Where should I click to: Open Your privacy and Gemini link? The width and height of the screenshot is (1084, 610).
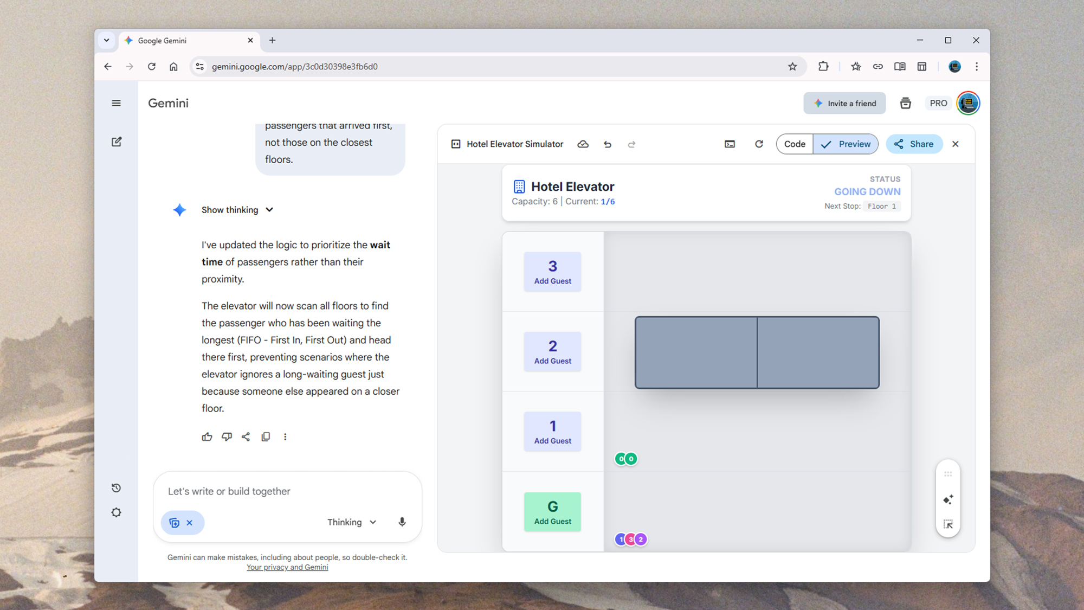pyautogui.click(x=287, y=567)
